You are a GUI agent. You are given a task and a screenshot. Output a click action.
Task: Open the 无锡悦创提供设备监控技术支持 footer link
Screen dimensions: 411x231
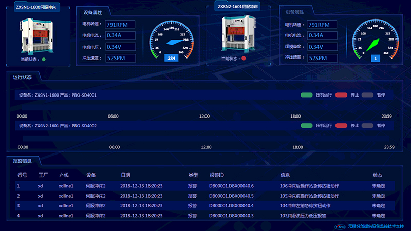tap(376, 226)
